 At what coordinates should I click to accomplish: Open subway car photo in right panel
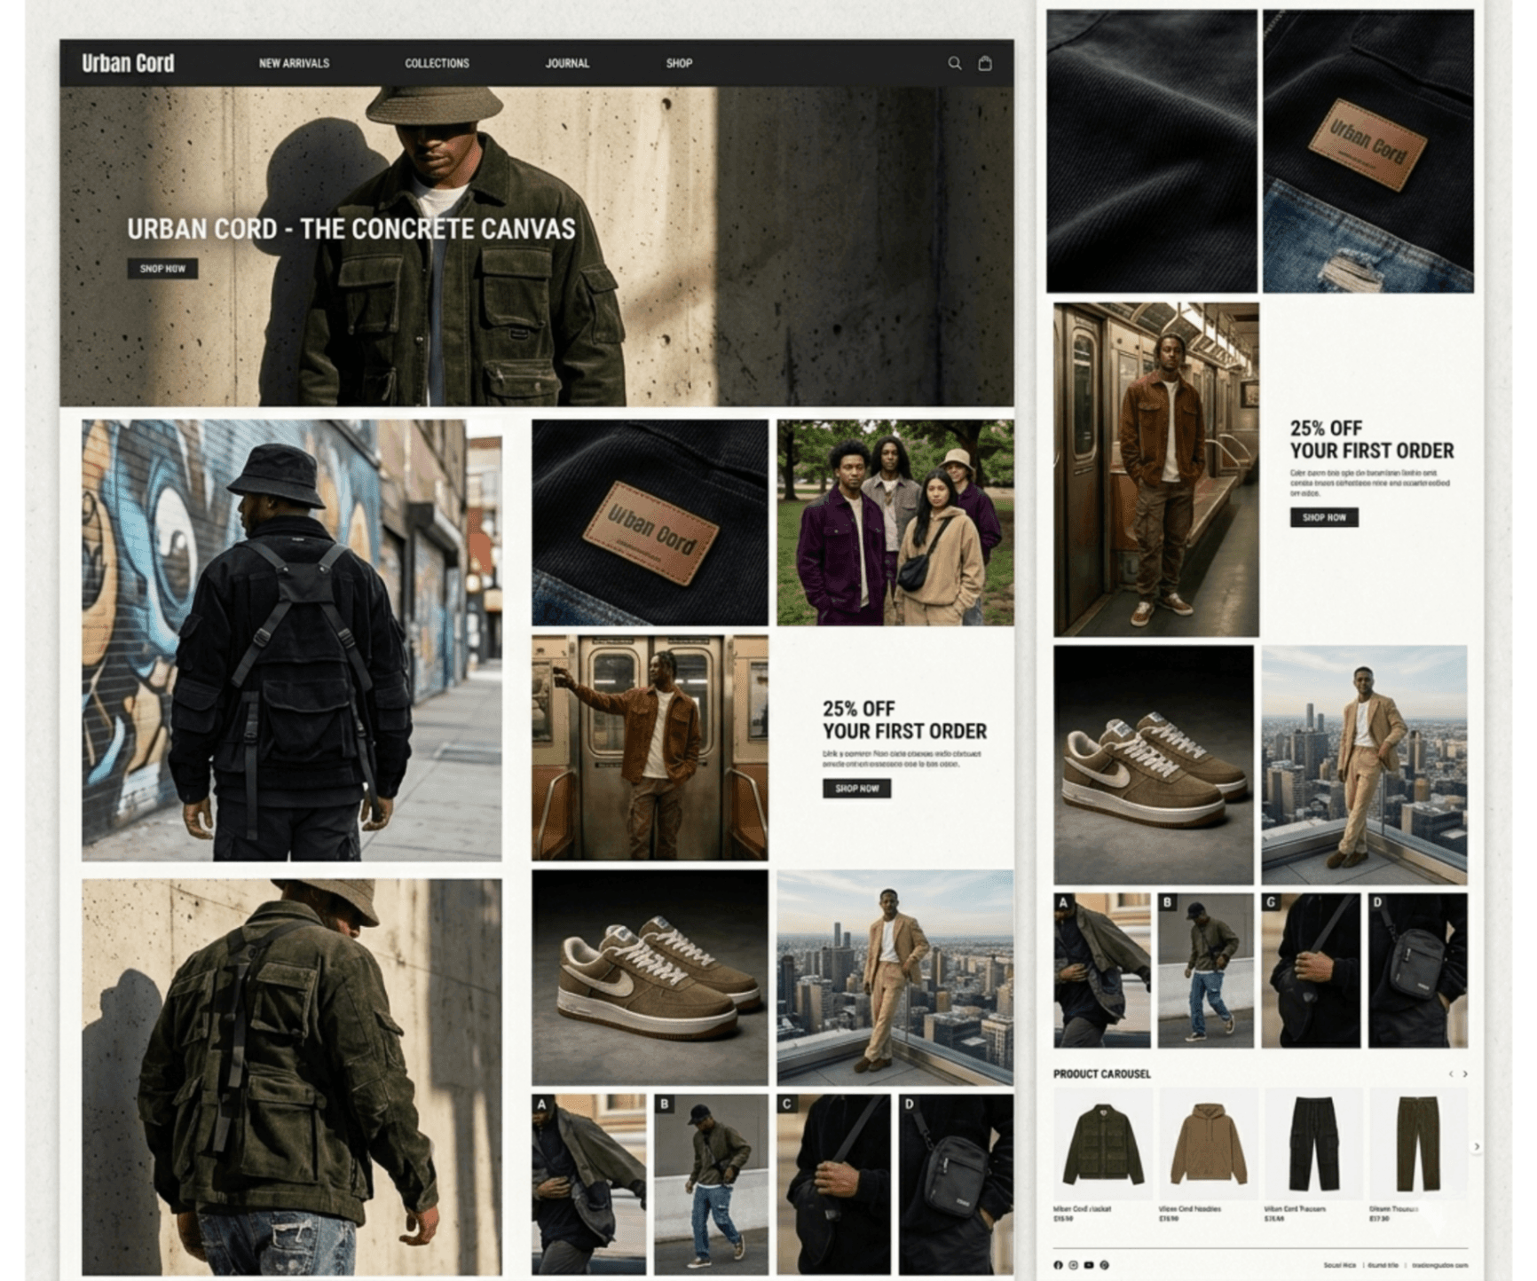[x=1156, y=470]
